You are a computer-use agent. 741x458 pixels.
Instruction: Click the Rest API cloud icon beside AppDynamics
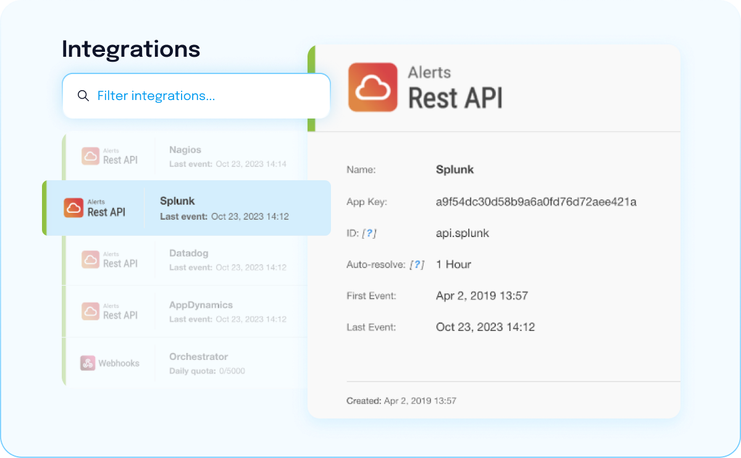91,311
